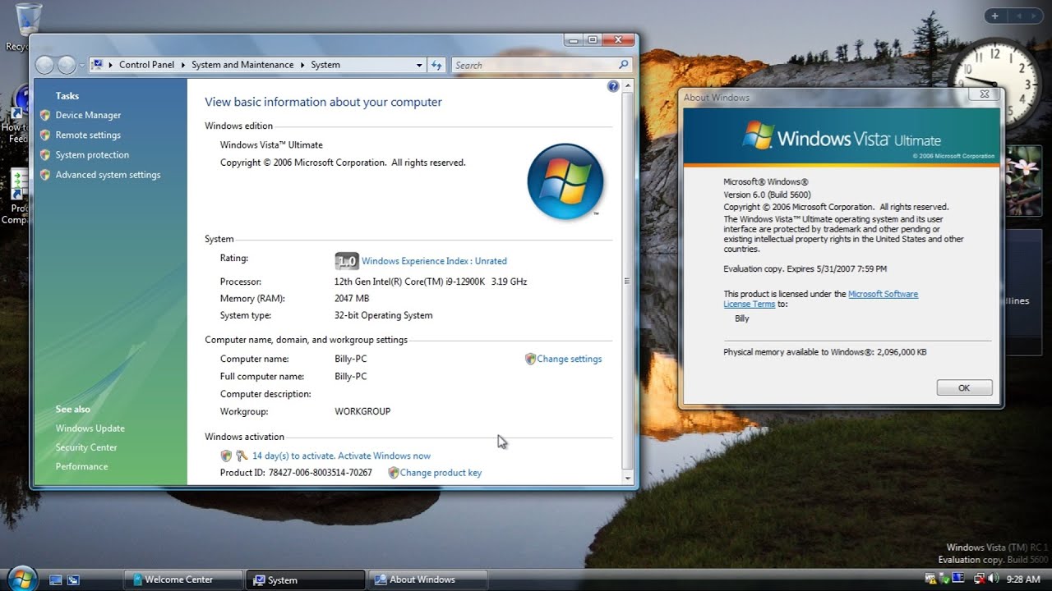Click the volume speaker tray icon
This screenshot has height=591, width=1052.
tap(994, 579)
